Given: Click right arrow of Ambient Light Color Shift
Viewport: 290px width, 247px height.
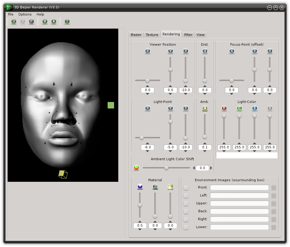Looking at the screenshot, I should pyautogui.click(x=211, y=168).
